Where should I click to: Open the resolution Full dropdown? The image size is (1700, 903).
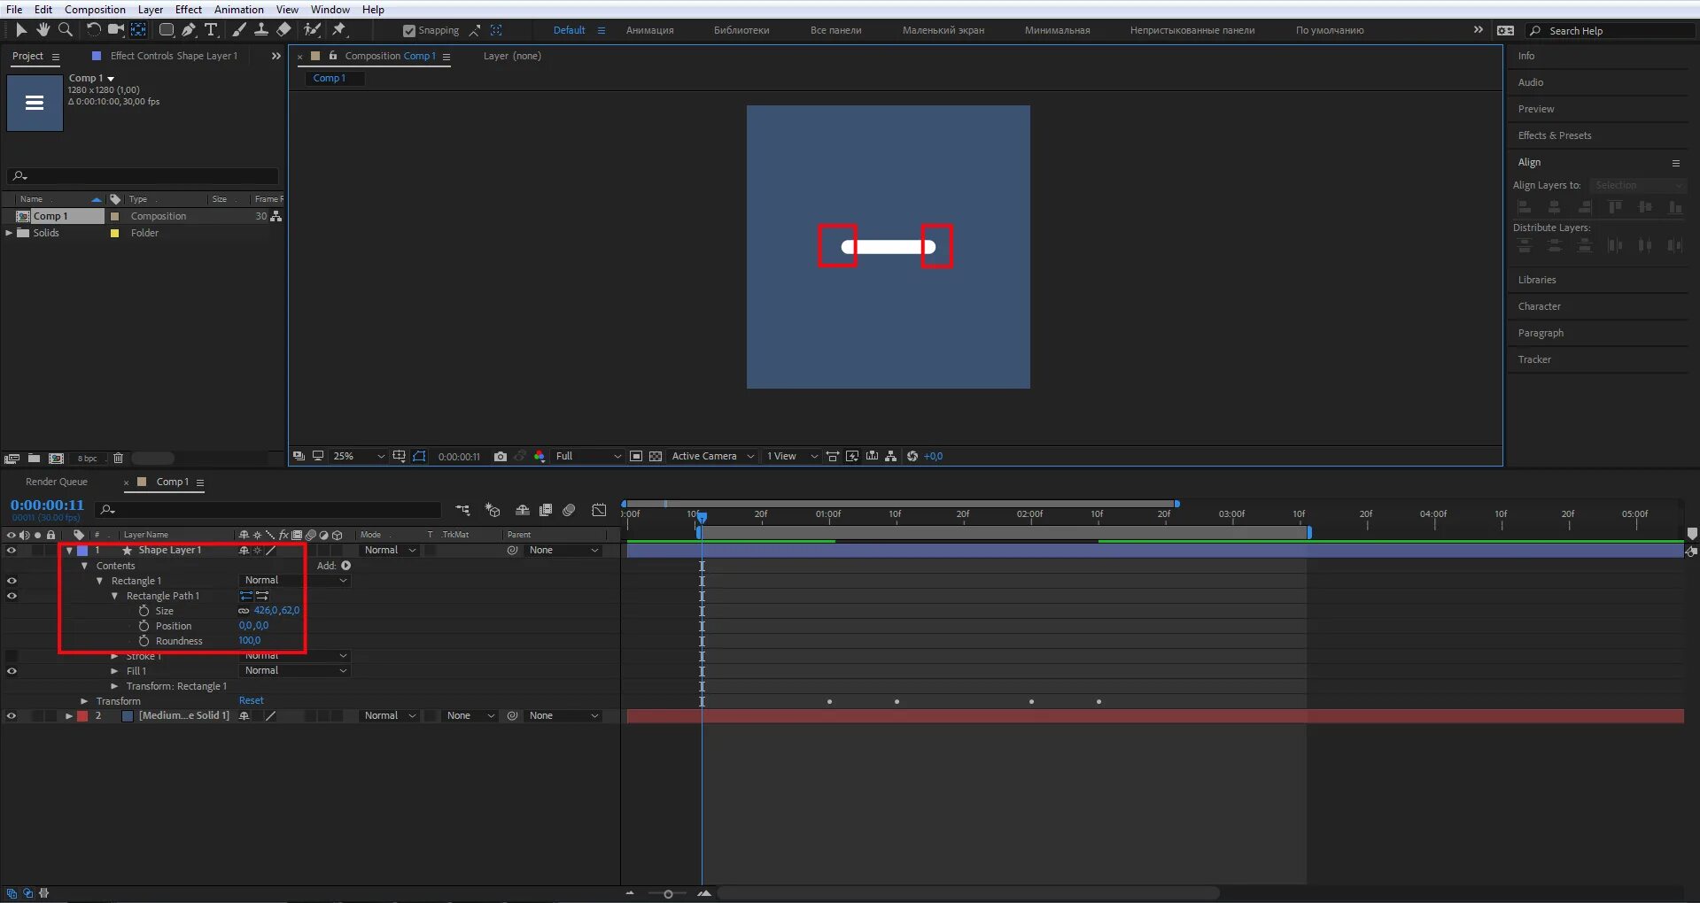point(588,457)
